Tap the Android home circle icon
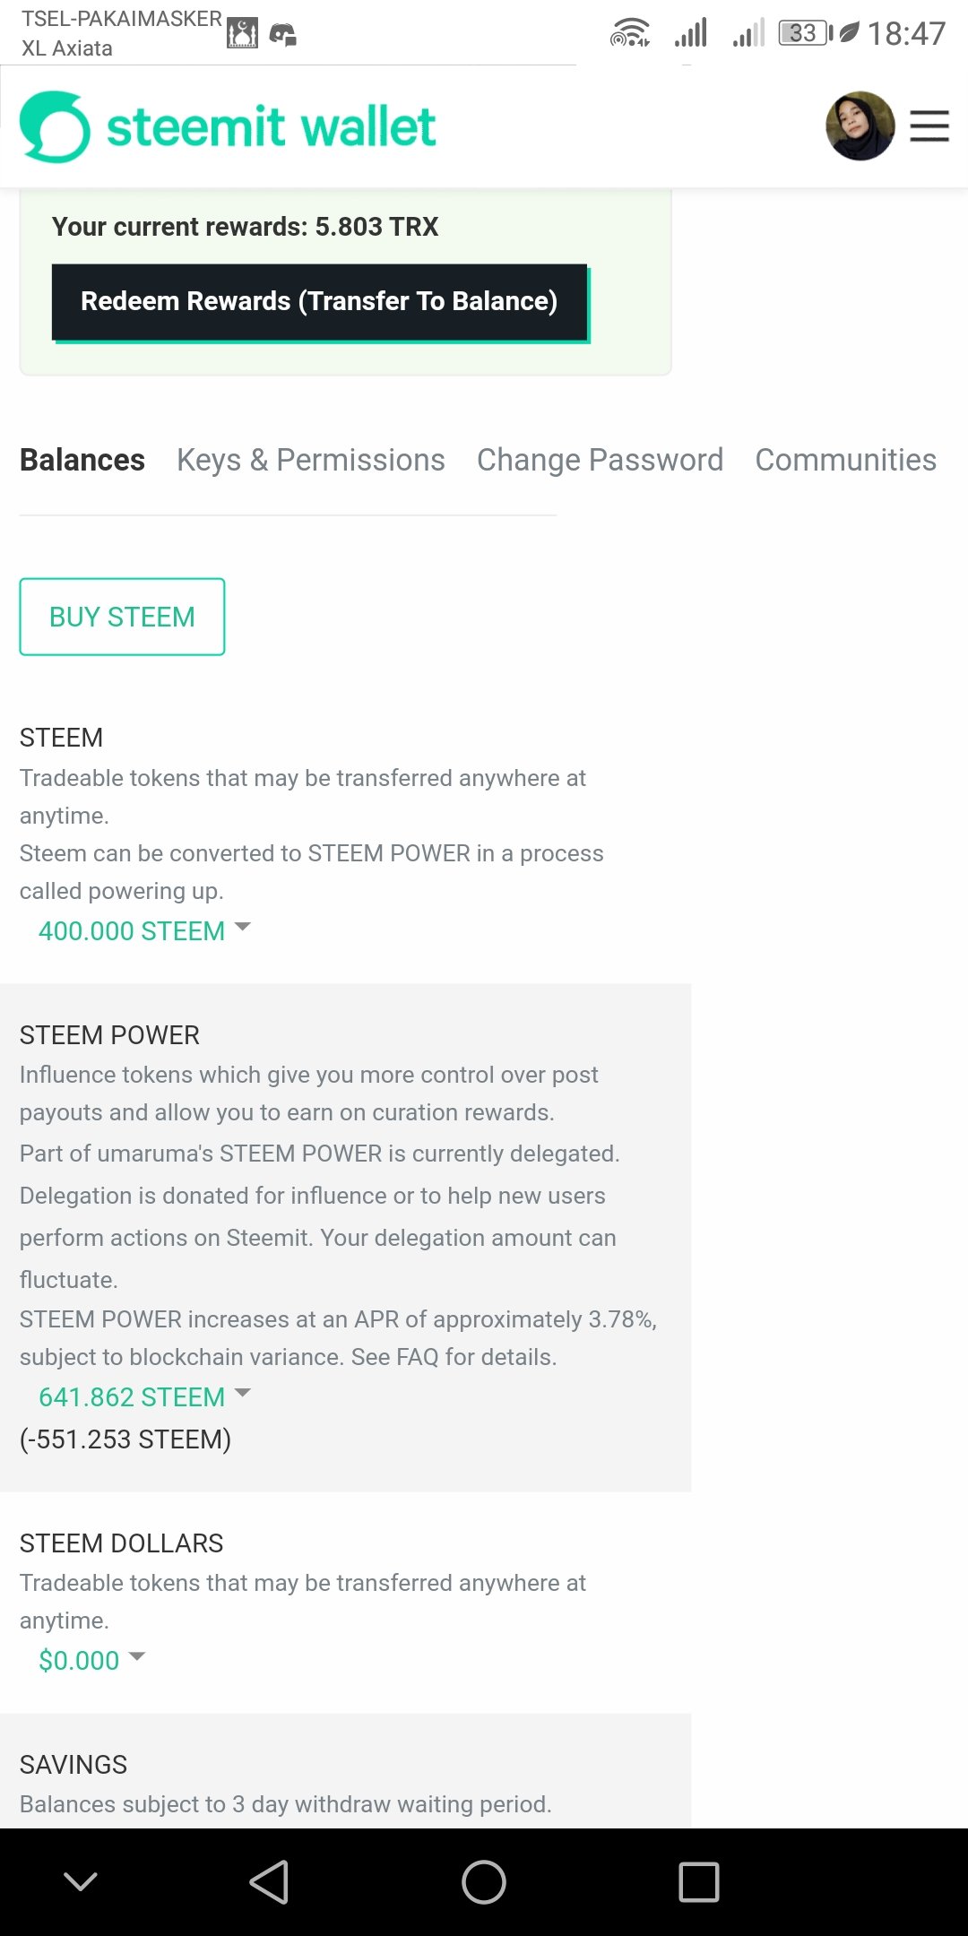 [484, 1881]
